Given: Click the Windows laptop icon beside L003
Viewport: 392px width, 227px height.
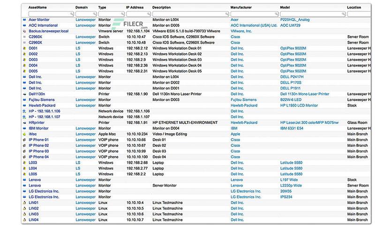Looking at the screenshot, I should point(24,163).
